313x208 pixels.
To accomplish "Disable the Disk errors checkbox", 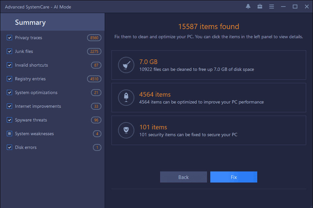I will (9, 148).
